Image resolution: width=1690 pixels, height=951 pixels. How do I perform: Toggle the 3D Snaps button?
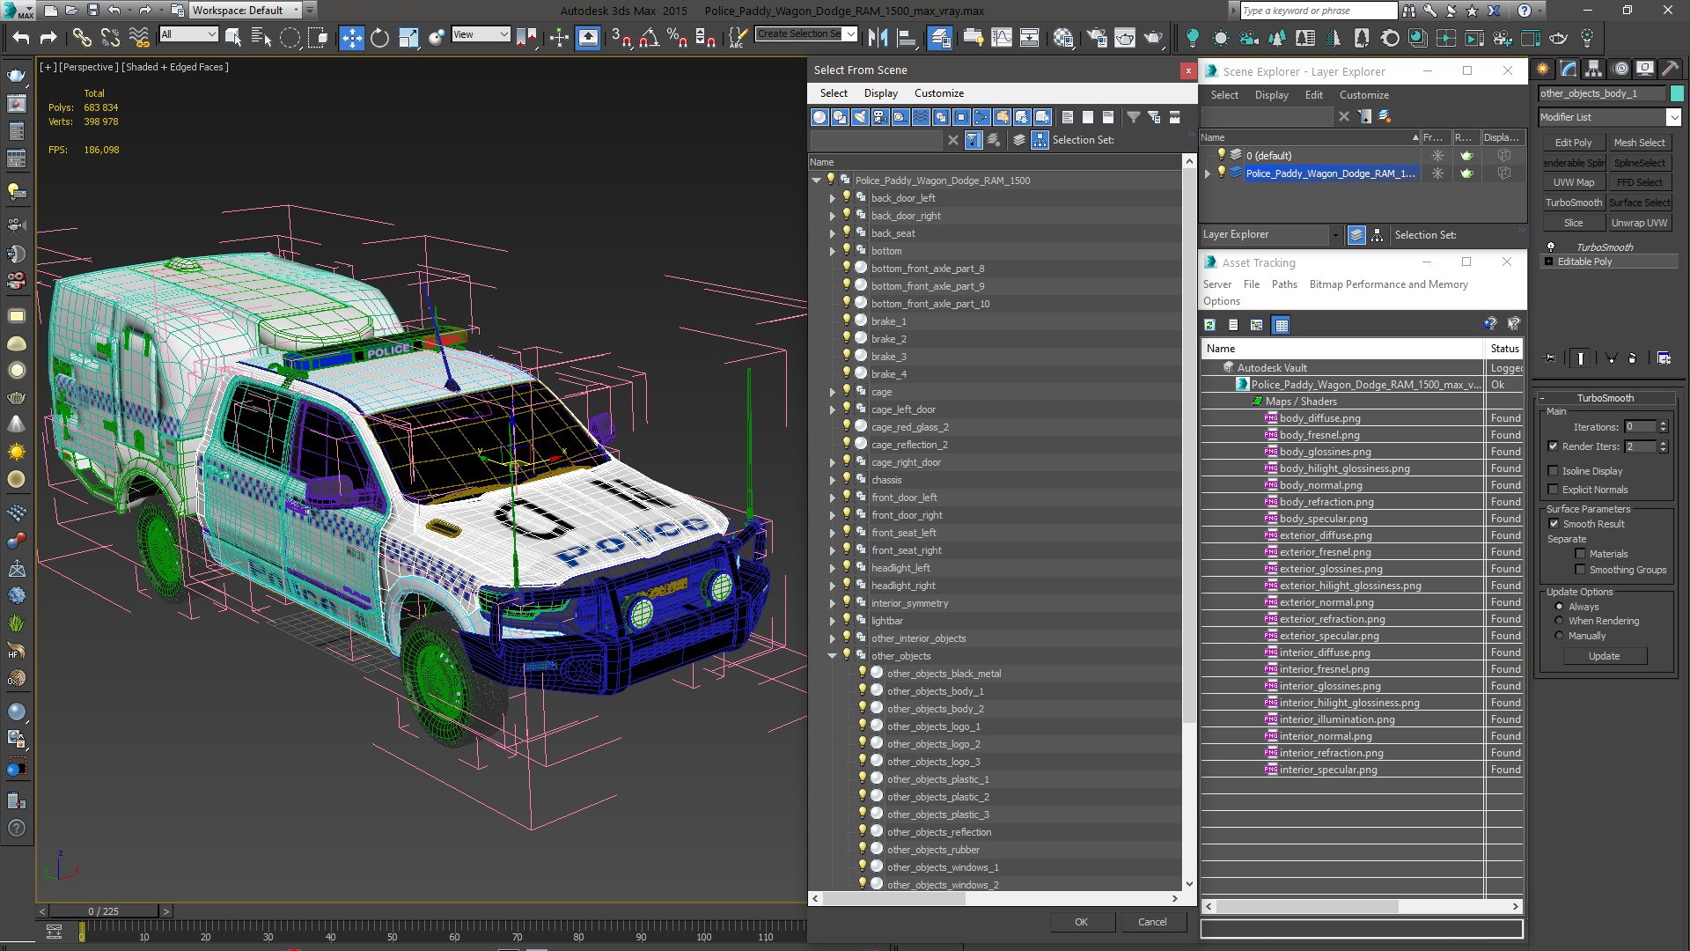621,37
